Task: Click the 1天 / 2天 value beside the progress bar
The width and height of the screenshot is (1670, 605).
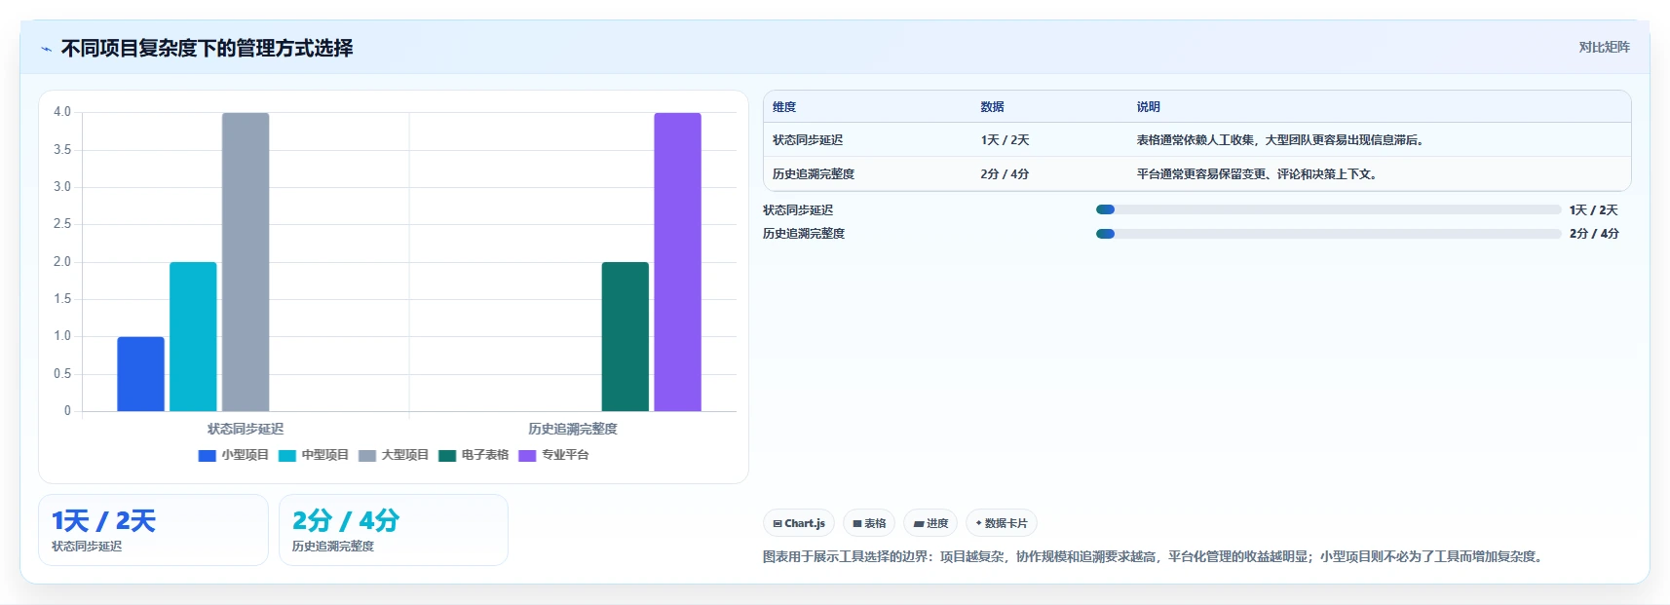Action: (1593, 210)
